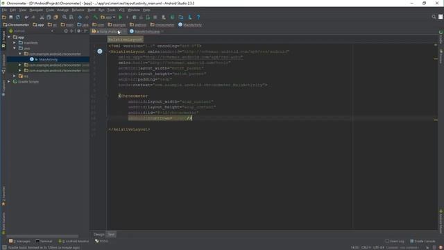Click the gutter icon beside RelativeLayout line
The image size is (444, 250).
click(100, 51)
